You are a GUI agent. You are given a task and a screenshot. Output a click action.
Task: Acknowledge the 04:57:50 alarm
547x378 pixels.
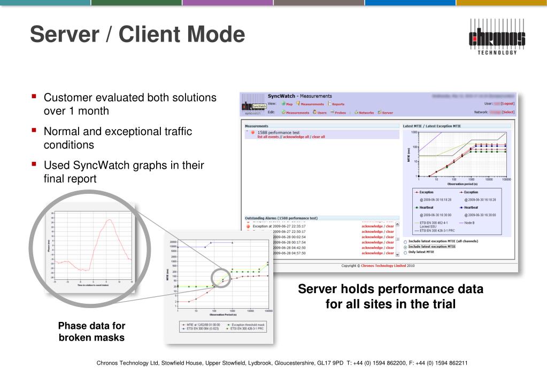(x=372, y=253)
